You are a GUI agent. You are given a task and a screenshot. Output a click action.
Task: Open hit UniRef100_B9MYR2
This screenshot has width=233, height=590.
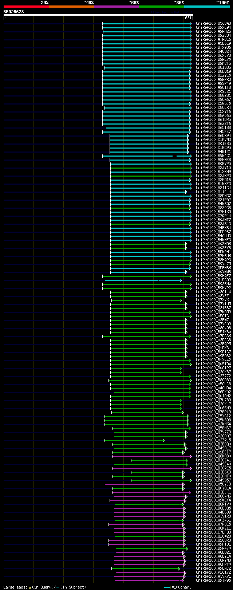213,288
